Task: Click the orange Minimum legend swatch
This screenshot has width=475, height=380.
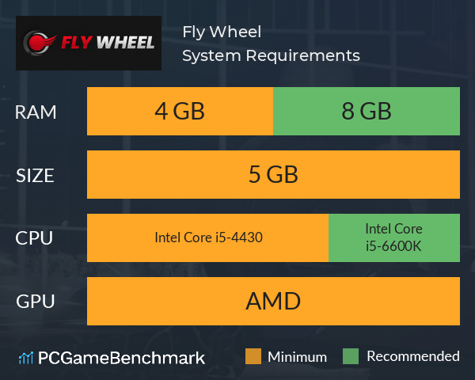Action: (253, 356)
